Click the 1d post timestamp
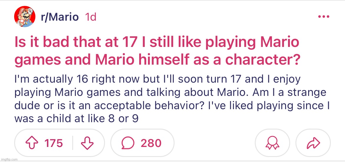This screenshot has width=345, height=162. (91, 17)
